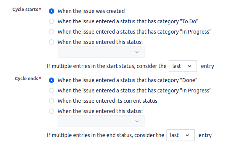Pick cycle starts 'entered this status' radio

(x=52, y=42)
